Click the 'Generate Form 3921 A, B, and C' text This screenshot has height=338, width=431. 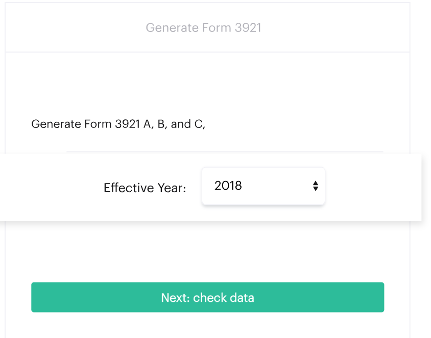(x=118, y=124)
